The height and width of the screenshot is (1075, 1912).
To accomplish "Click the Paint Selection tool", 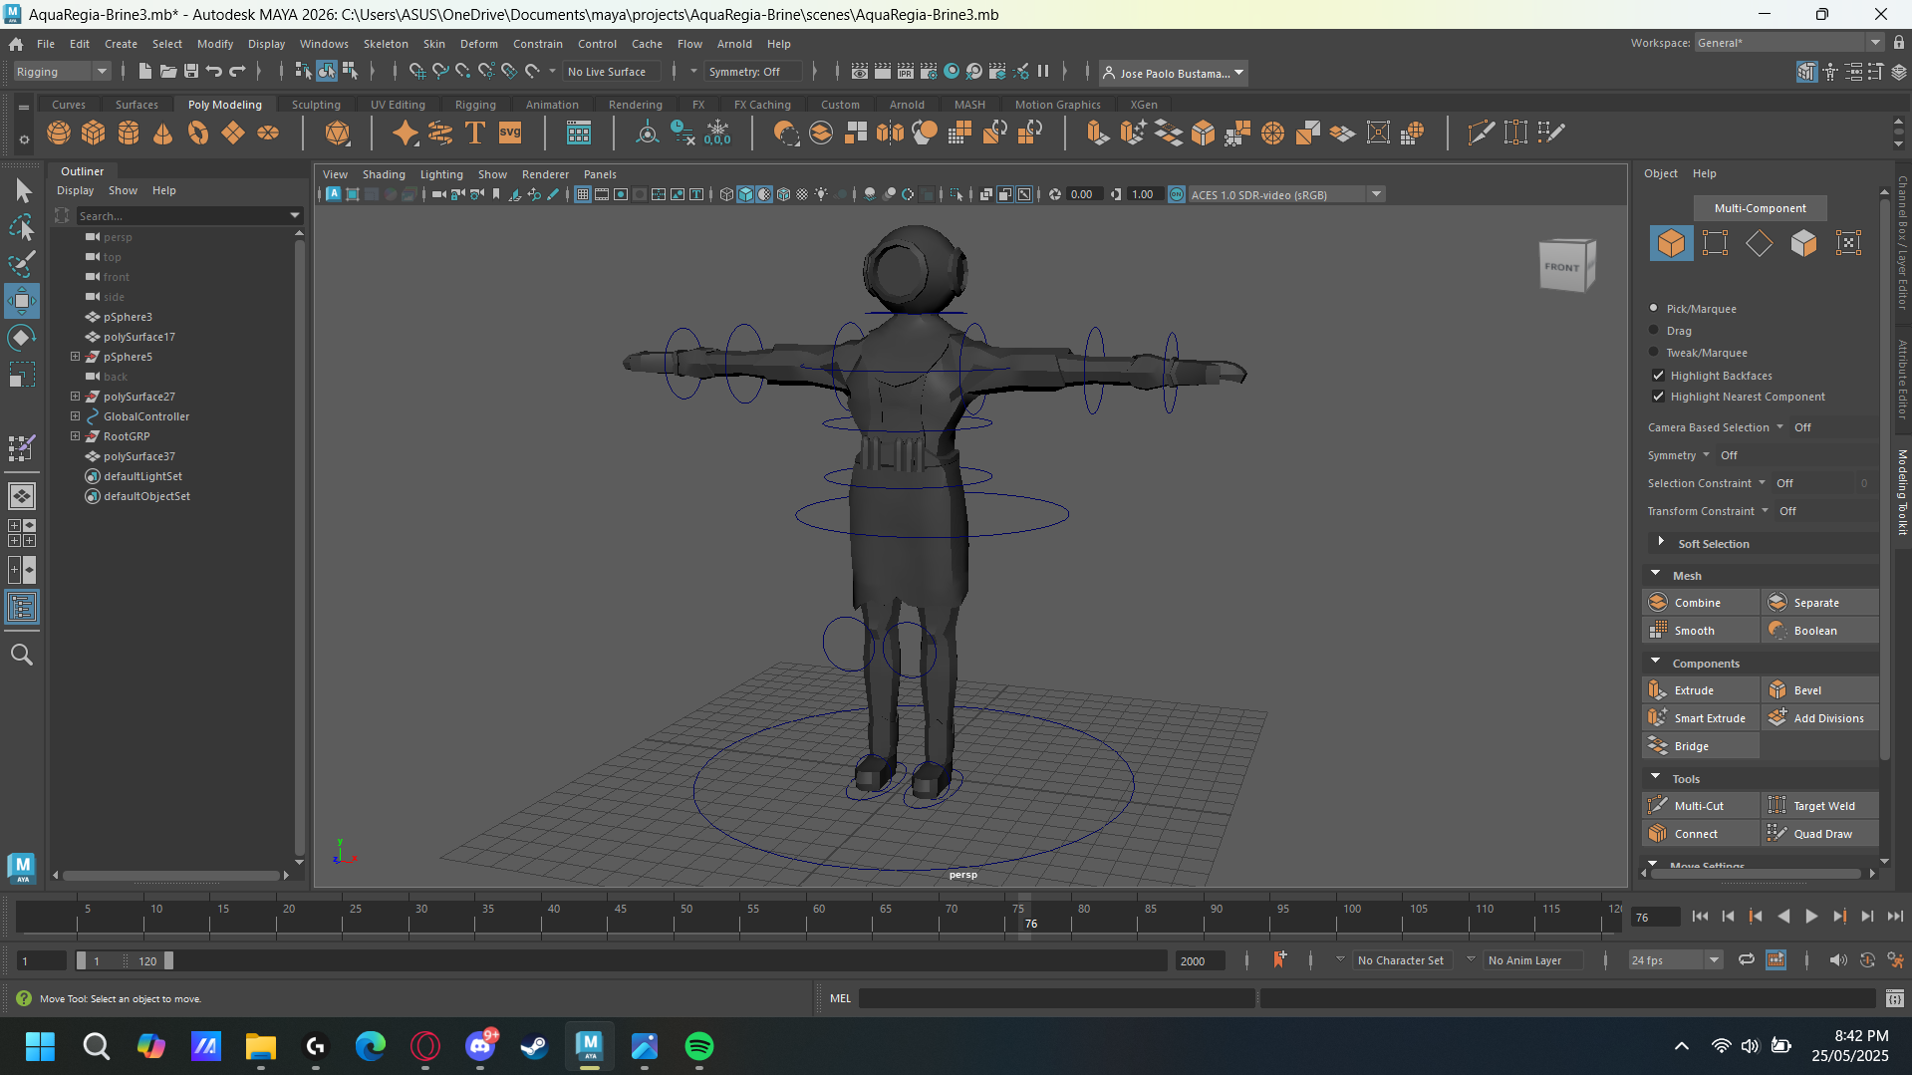I will [21, 264].
